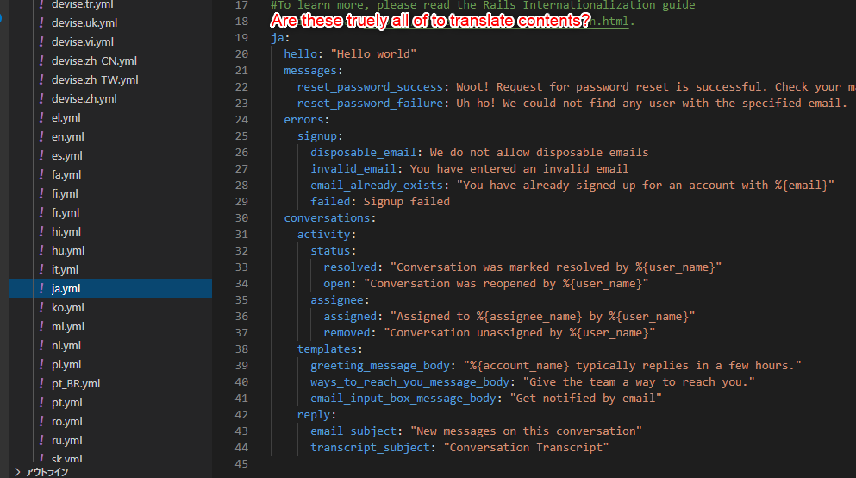856x478 pixels.
Task: Open fa.yml file
Action: [66, 175]
